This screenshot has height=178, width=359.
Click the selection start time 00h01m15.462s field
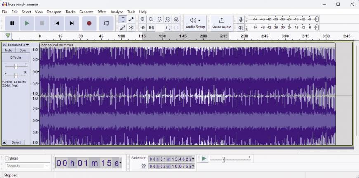tap(170, 159)
